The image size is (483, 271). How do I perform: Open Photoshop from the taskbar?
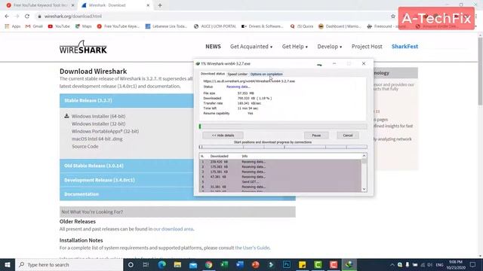287,264
